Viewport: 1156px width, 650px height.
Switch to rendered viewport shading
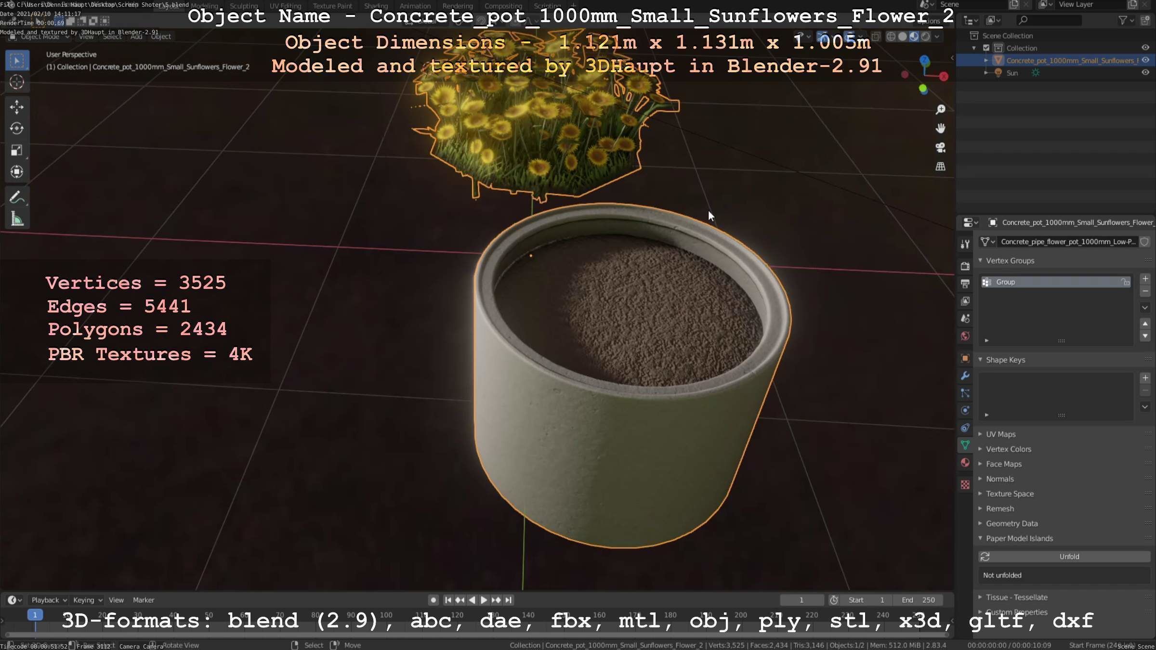(x=925, y=37)
